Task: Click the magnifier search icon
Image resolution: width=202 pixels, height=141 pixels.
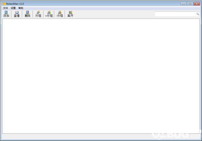Action: (x=198, y=14)
